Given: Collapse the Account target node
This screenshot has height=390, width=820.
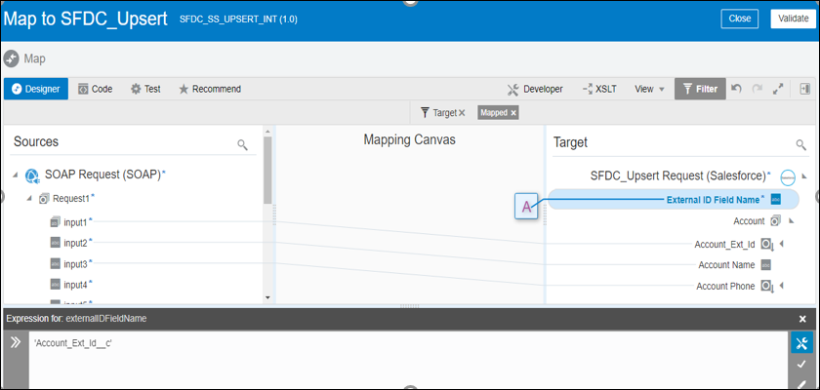Looking at the screenshot, I should click(x=792, y=221).
